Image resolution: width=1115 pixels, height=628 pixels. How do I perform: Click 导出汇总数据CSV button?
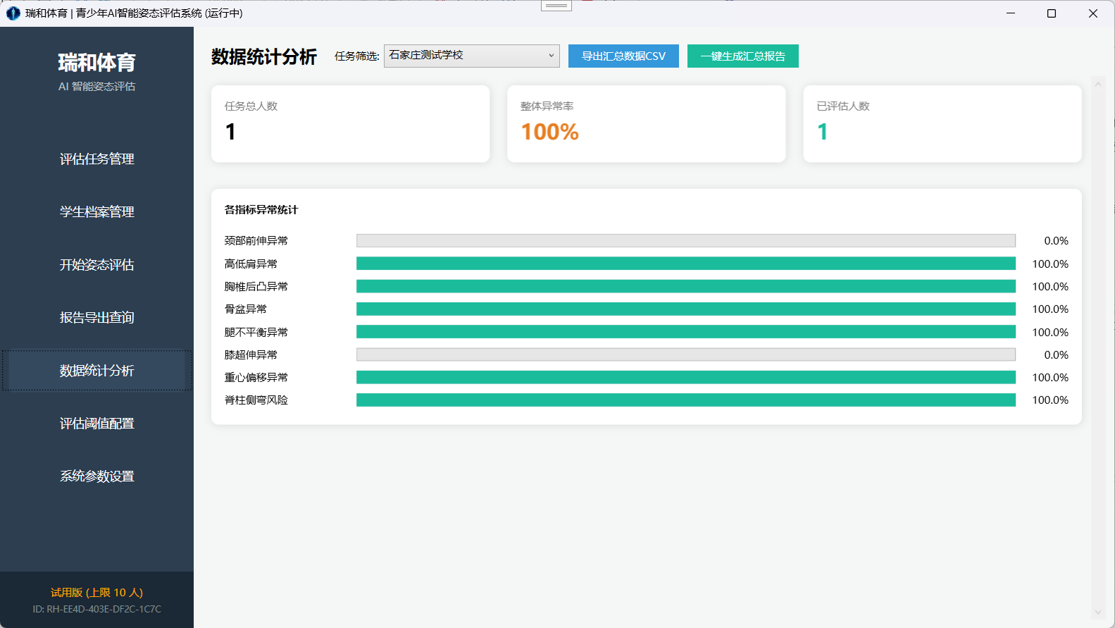[623, 56]
